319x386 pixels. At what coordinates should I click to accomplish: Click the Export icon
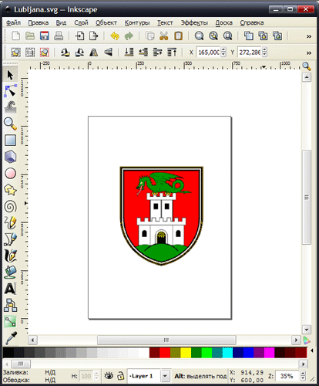click(94, 36)
